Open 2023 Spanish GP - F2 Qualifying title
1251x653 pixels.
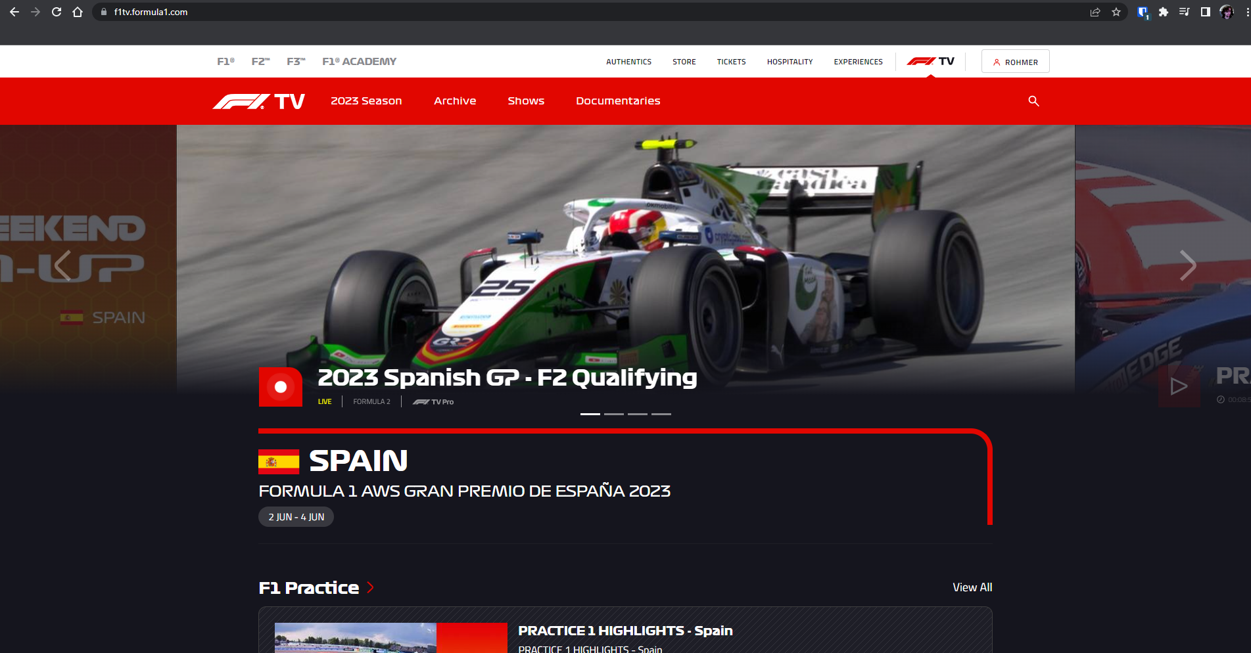coord(507,378)
